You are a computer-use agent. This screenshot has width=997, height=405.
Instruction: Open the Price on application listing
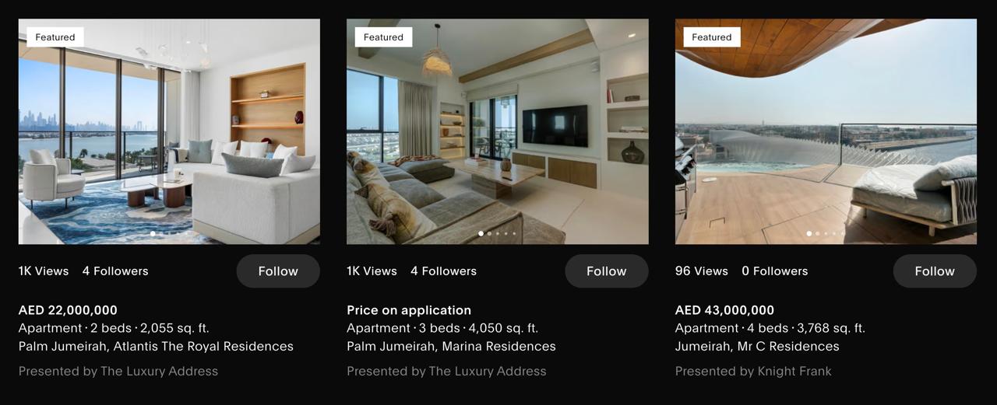pos(409,310)
